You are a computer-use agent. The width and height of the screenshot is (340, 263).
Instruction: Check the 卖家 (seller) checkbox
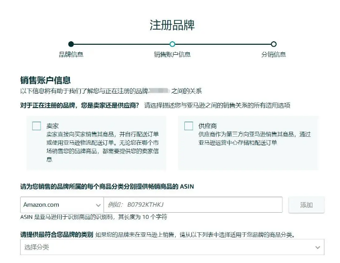tap(37, 126)
